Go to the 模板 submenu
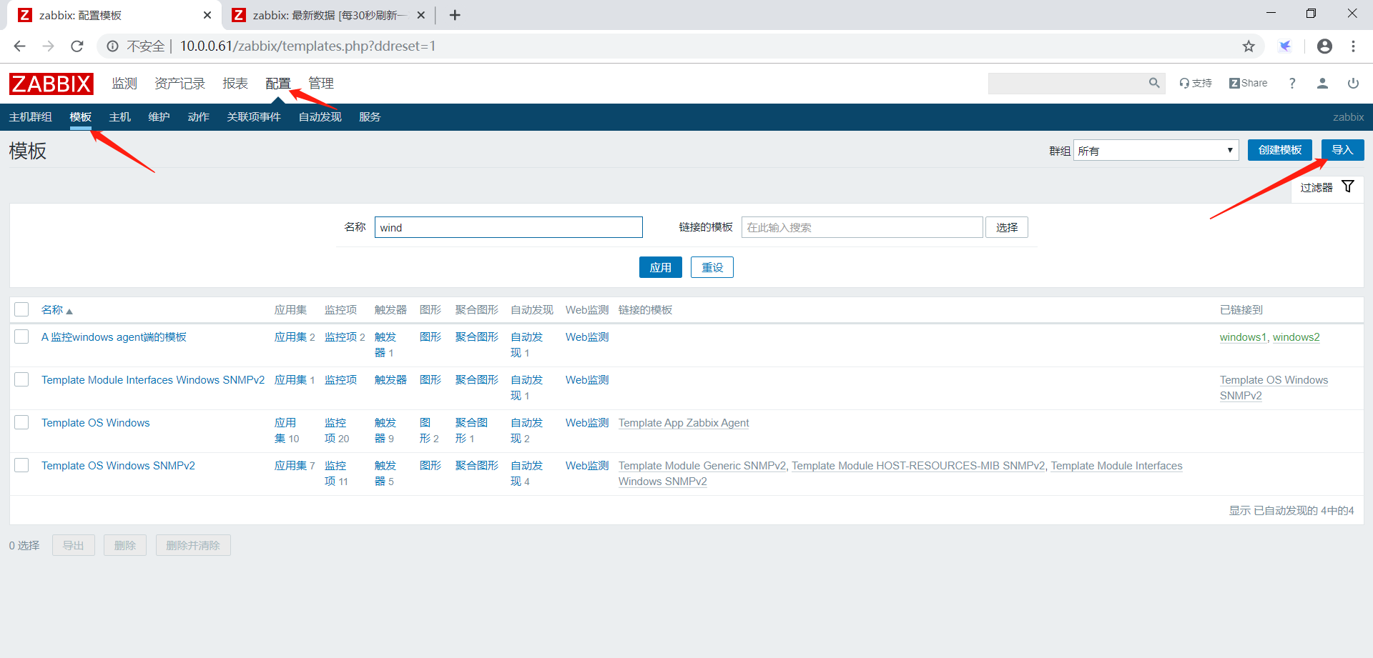This screenshot has width=1373, height=658. [81, 117]
